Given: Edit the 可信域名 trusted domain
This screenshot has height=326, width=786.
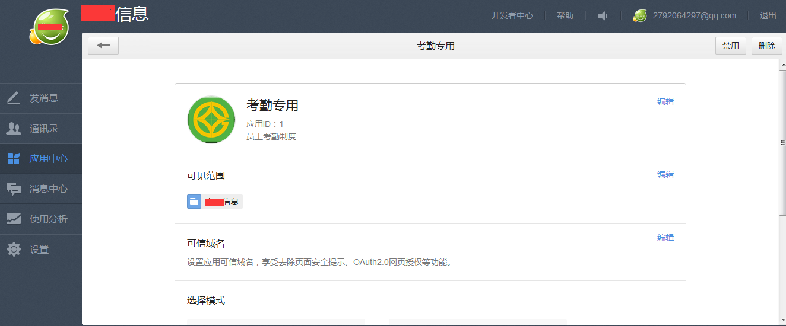Looking at the screenshot, I should click(x=665, y=238).
